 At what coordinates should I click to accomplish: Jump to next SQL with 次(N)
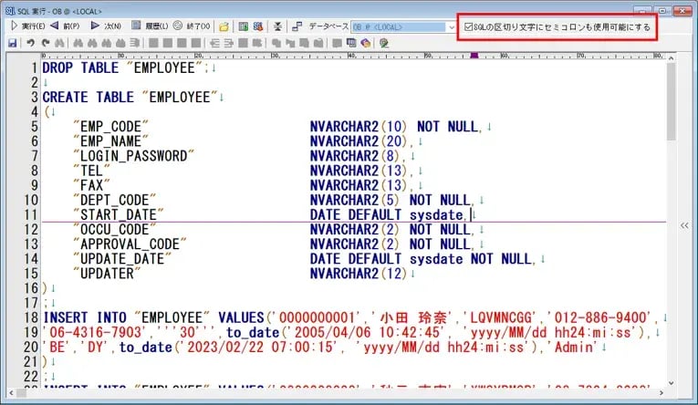click(109, 26)
